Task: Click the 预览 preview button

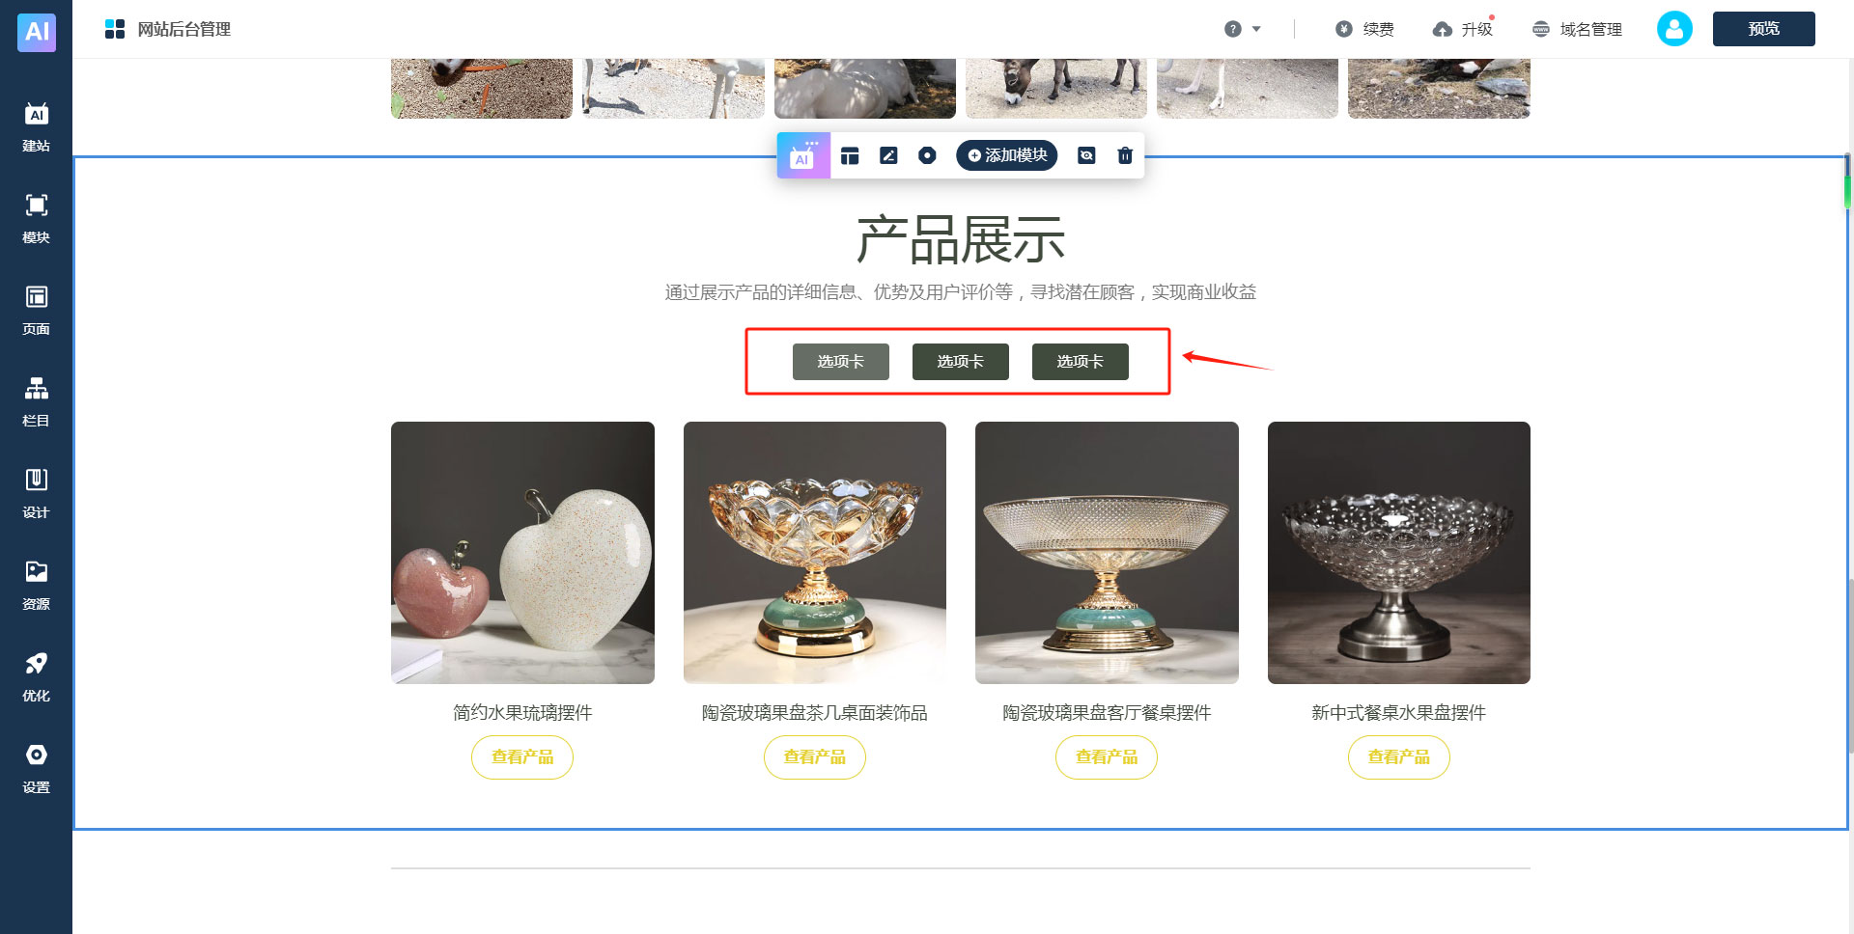Action: pos(1763,29)
